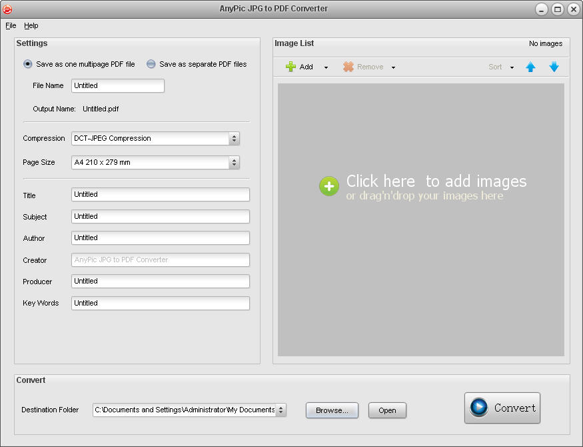
Task: Select Save as separate PDF files
Action: point(151,64)
